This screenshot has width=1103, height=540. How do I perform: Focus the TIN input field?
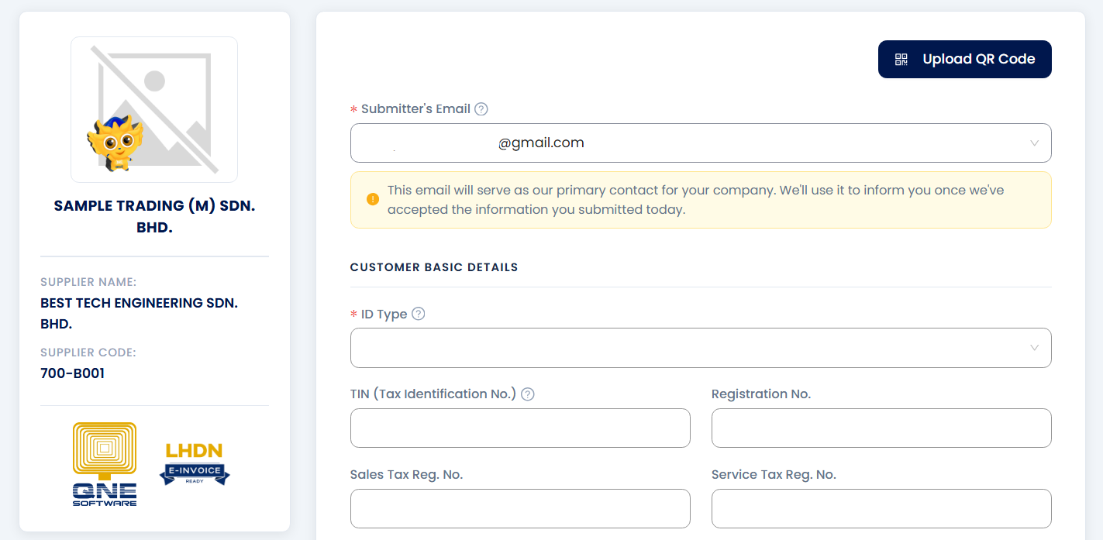pyautogui.click(x=520, y=428)
